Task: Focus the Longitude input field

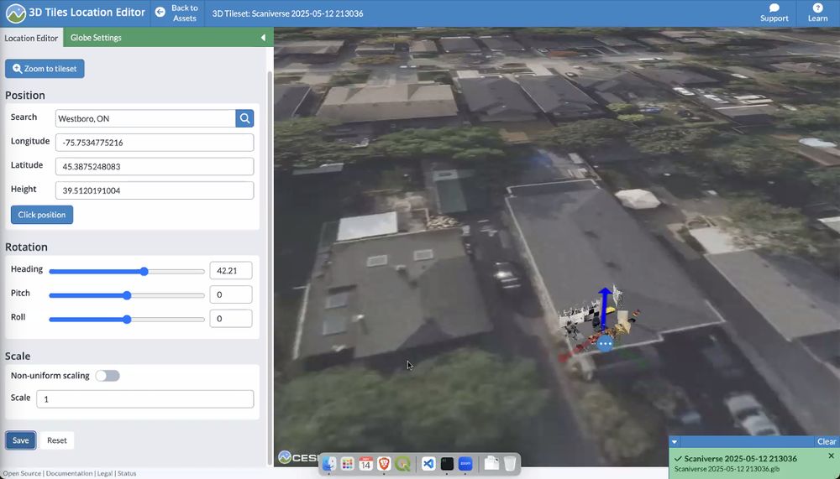Action: pyautogui.click(x=155, y=143)
